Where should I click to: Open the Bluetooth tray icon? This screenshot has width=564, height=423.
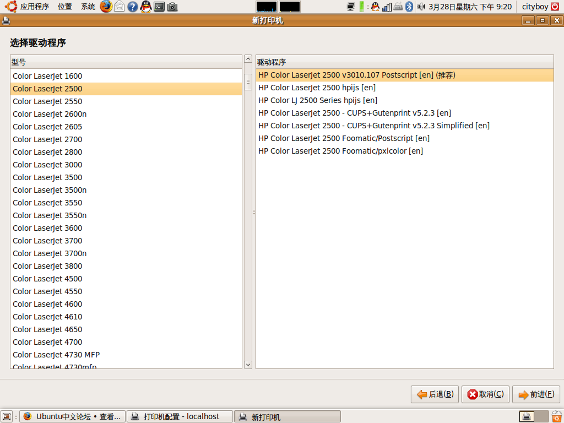pyautogui.click(x=409, y=7)
